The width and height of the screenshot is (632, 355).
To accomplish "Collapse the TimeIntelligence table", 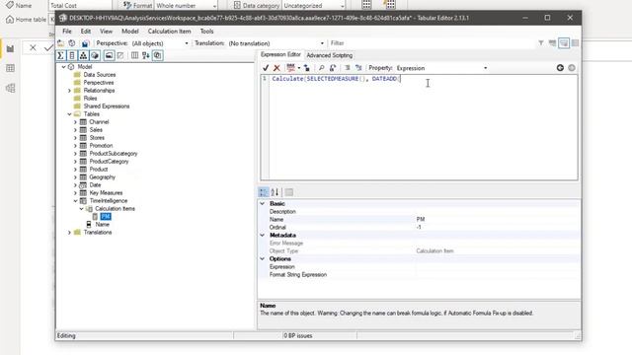I will point(75,201).
